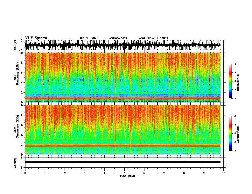Click the "ch.1(V)" axis label
Image resolution: width=252 pixels, height=194 pixels.
coord(15,45)
